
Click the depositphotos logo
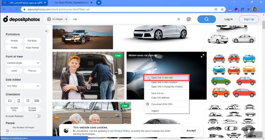click(21, 19)
